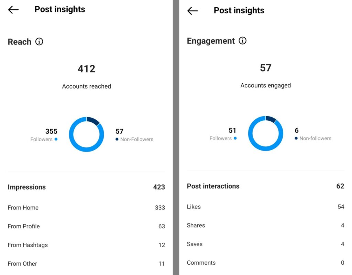Switch to the Post insights header on left
352x275 pixels.
59,9
